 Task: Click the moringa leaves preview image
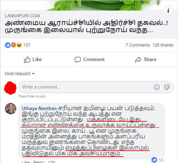pyautogui.click(x=89, y=5)
